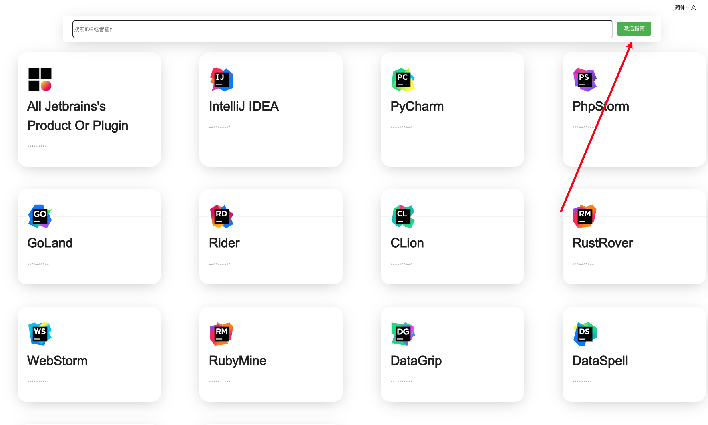
Task: Copy the masked asterisk key under Rider
Action: pyautogui.click(x=220, y=264)
